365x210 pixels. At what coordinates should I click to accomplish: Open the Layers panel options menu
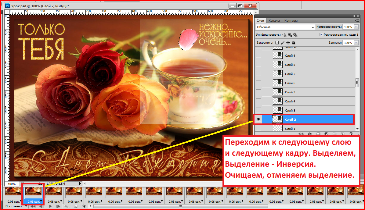(x=357, y=20)
